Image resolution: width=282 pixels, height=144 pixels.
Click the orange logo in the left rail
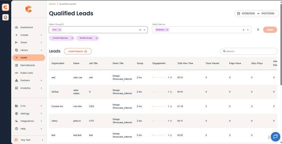(x=5, y=7)
